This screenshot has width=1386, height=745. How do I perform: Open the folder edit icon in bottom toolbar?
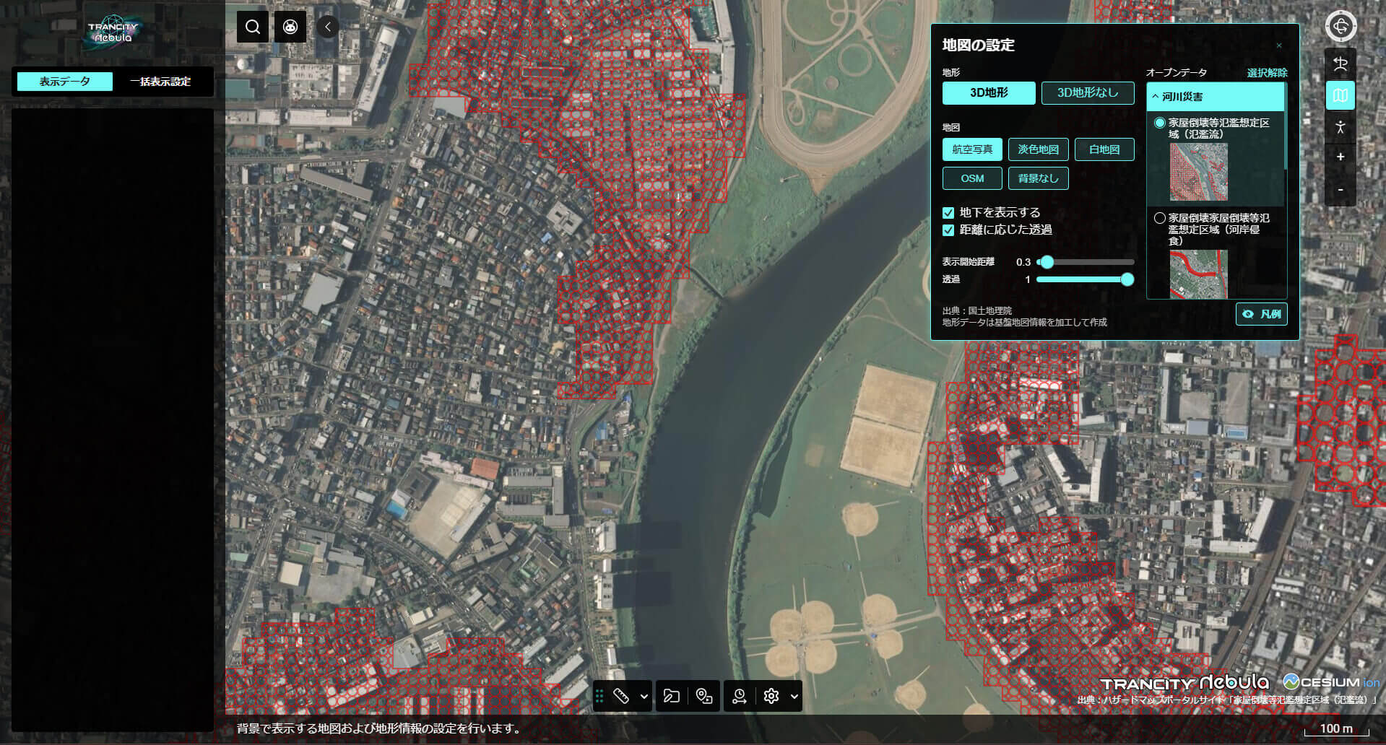672,696
